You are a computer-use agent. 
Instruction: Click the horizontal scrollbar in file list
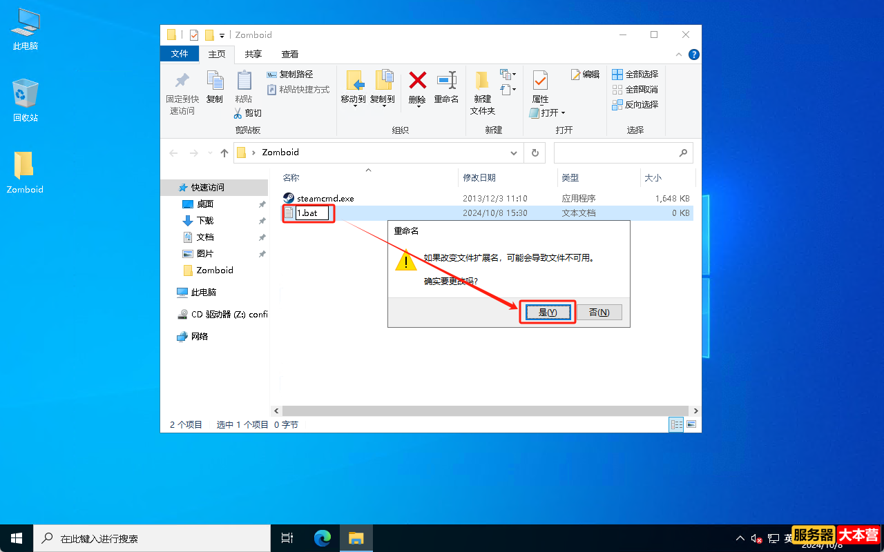pyautogui.click(x=486, y=411)
